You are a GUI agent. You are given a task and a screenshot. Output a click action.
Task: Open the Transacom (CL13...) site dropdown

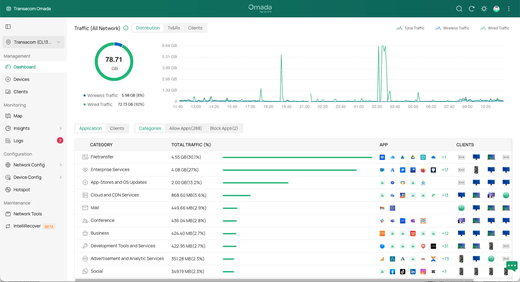[x=33, y=42]
